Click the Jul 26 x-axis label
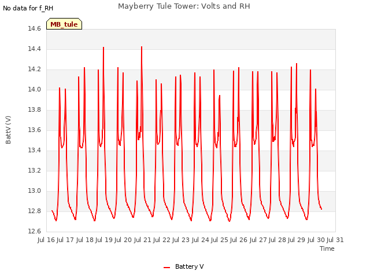This screenshot has width=370, height=278. point(239,240)
